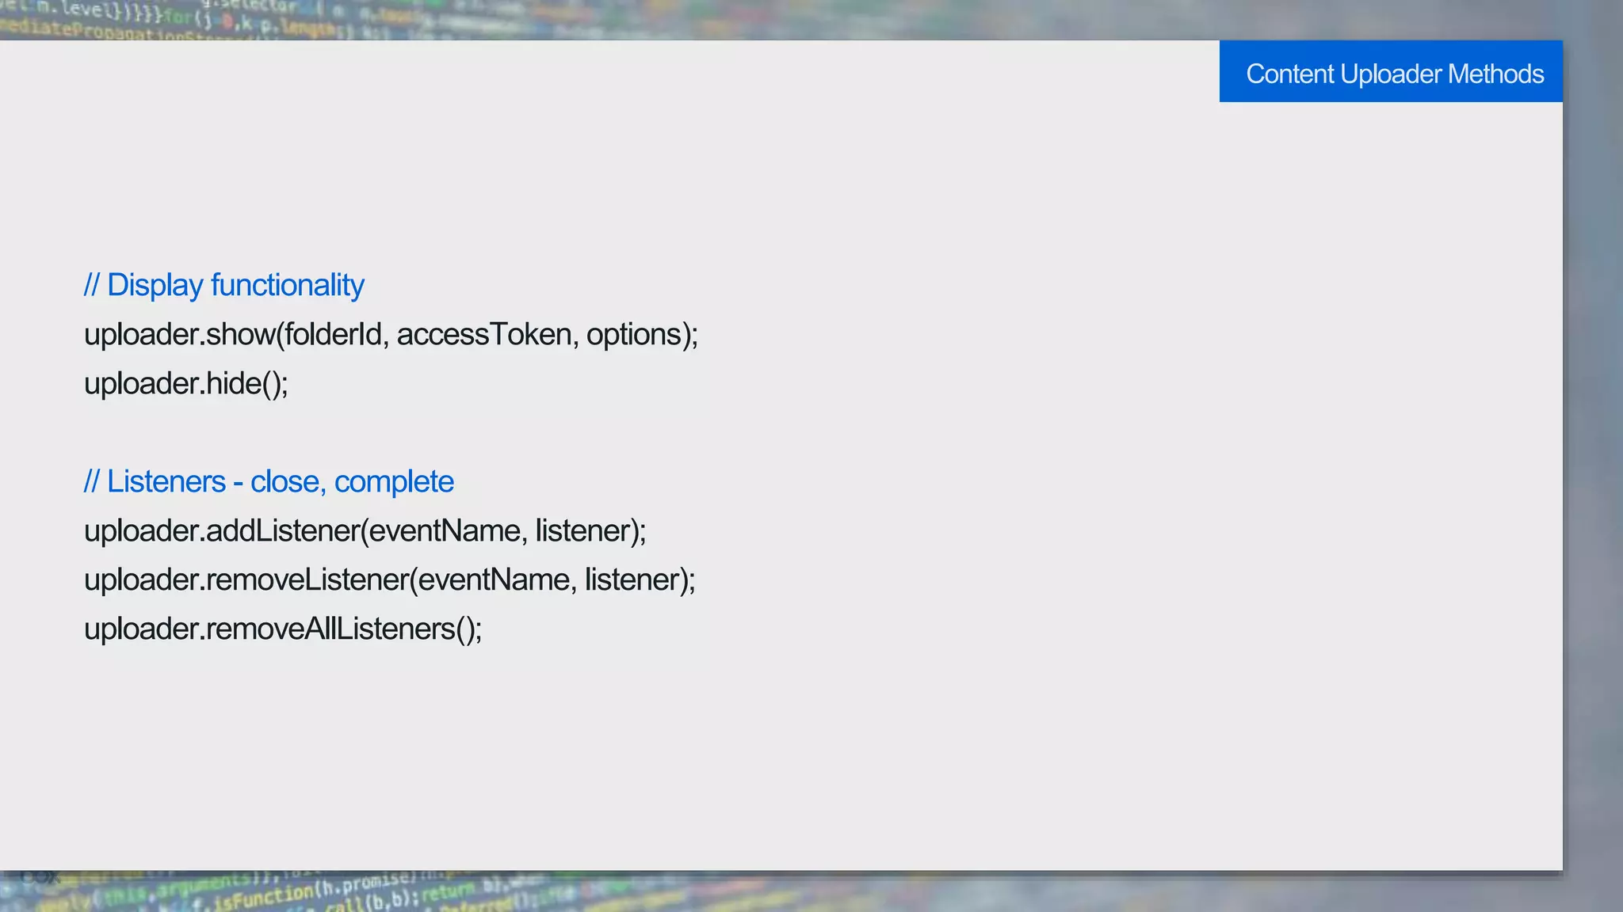Click 'isFunction' text in bottom background code
Screen dimensions: 1623x912
click(x=263, y=899)
